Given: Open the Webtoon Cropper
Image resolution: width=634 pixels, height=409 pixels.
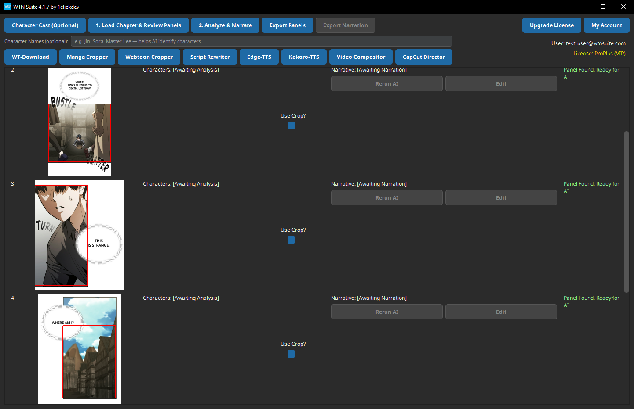Looking at the screenshot, I should [149, 57].
